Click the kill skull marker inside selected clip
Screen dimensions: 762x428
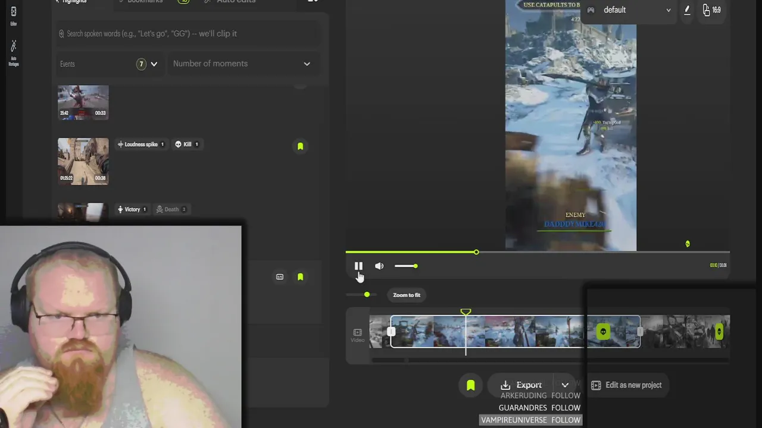click(x=603, y=331)
